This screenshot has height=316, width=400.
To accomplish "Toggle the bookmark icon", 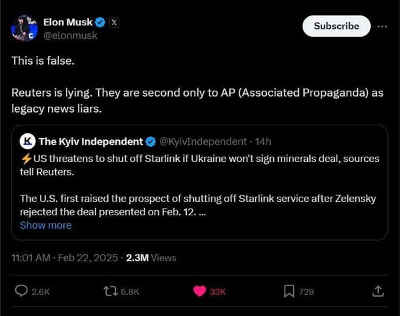I will click(289, 291).
